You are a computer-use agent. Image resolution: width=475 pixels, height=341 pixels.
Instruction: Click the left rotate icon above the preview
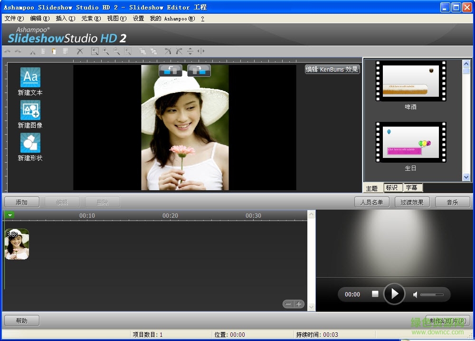[170, 70]
